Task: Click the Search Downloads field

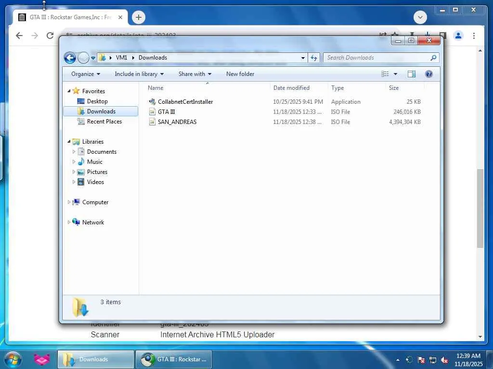Action: 381,58
